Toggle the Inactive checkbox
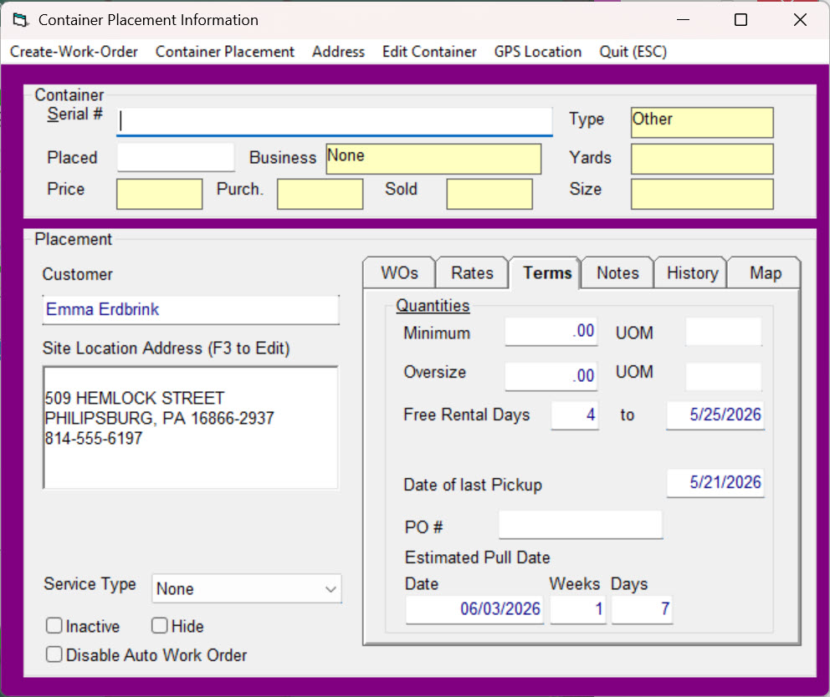Image resolution: width=830 pixels, height=697 pixels. (54, 626)
